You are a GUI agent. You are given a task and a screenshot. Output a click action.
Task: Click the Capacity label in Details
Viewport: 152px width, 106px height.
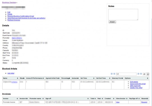coord(6,50)
